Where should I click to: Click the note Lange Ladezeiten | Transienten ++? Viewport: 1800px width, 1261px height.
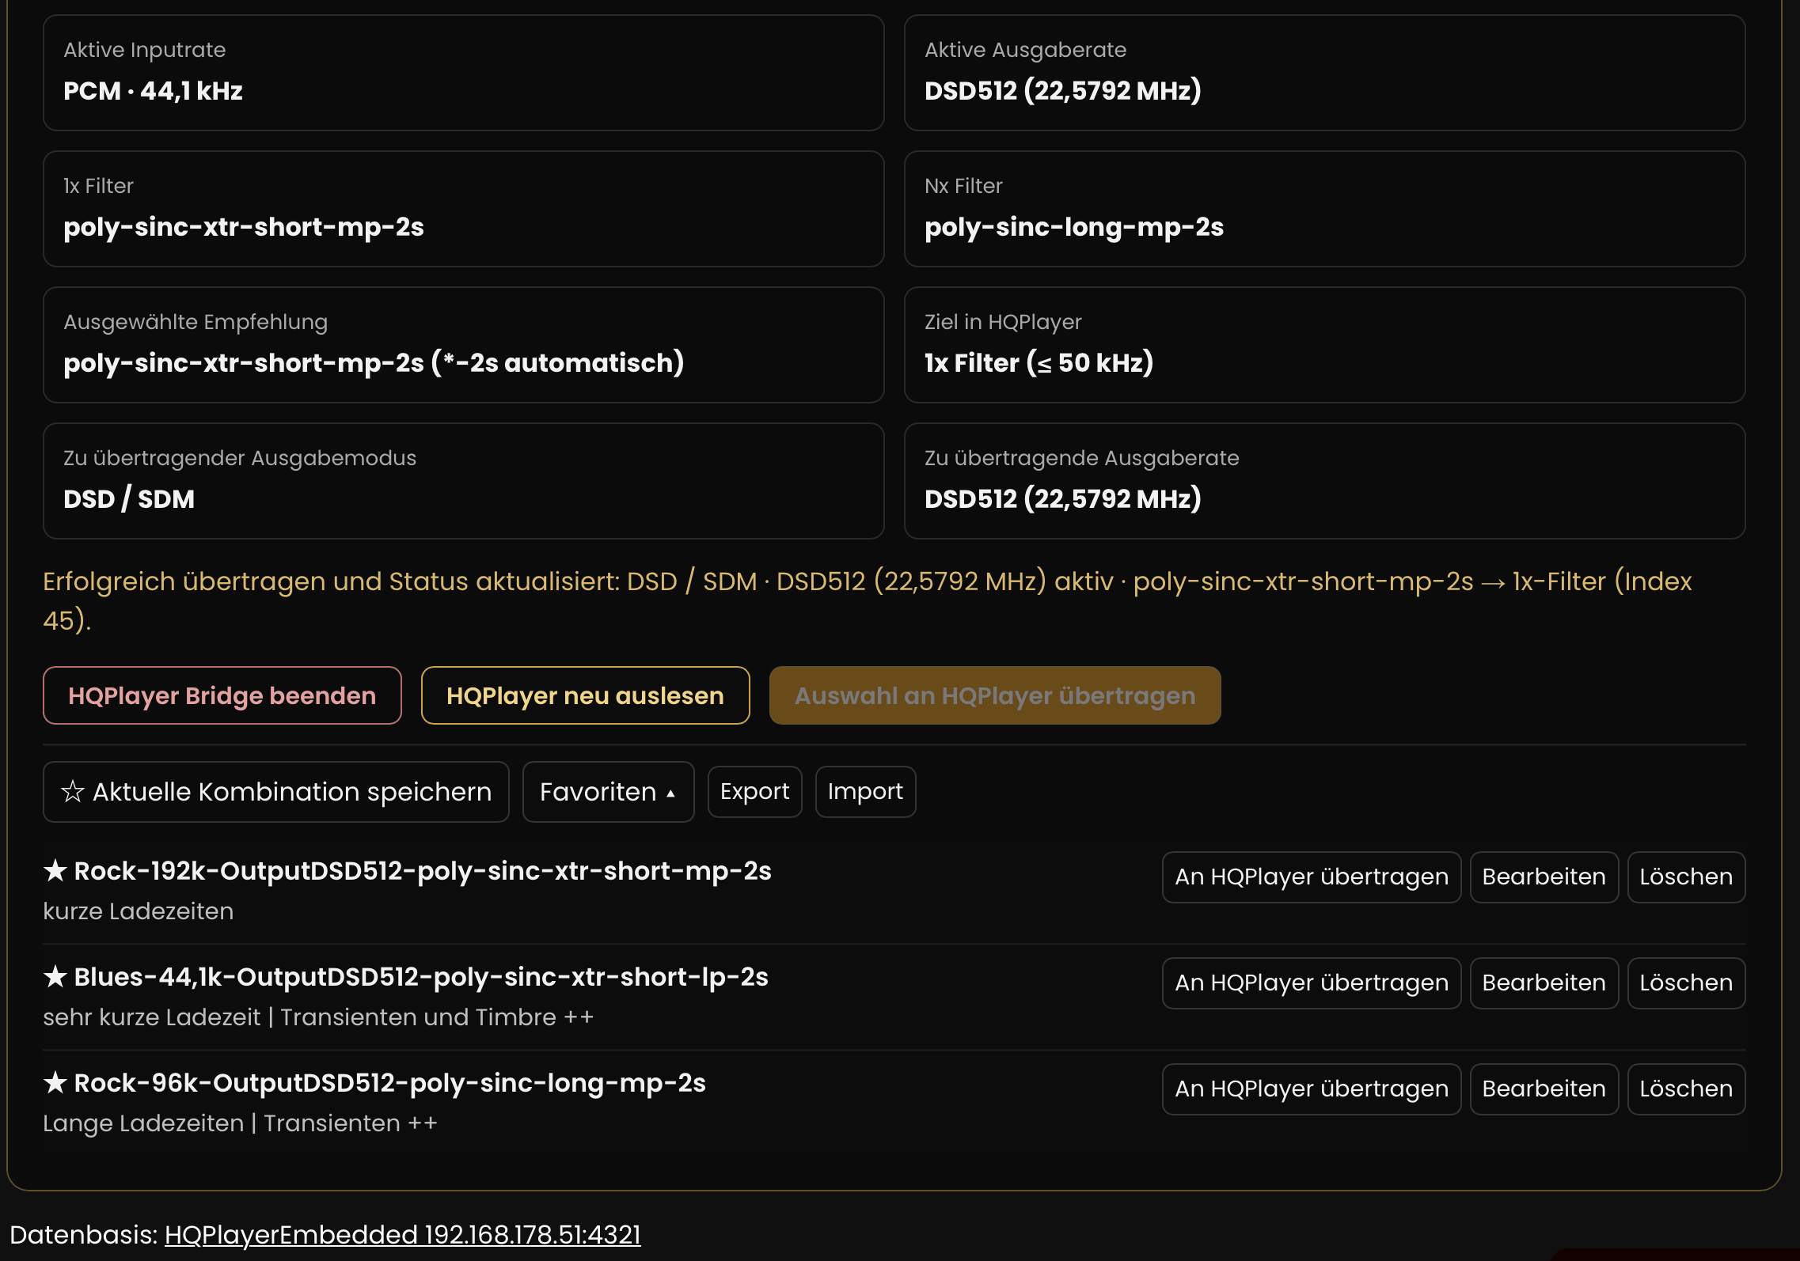(240, 1123)
